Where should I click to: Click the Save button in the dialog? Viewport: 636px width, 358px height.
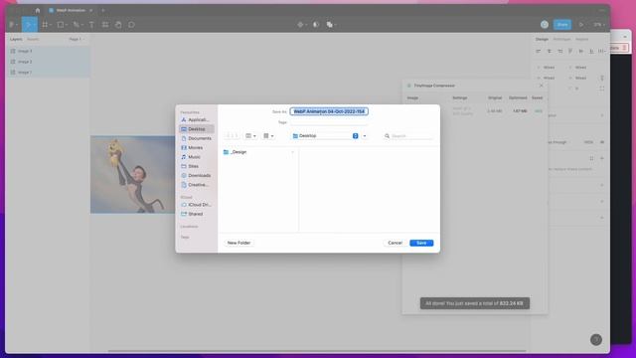pos(421,243)
